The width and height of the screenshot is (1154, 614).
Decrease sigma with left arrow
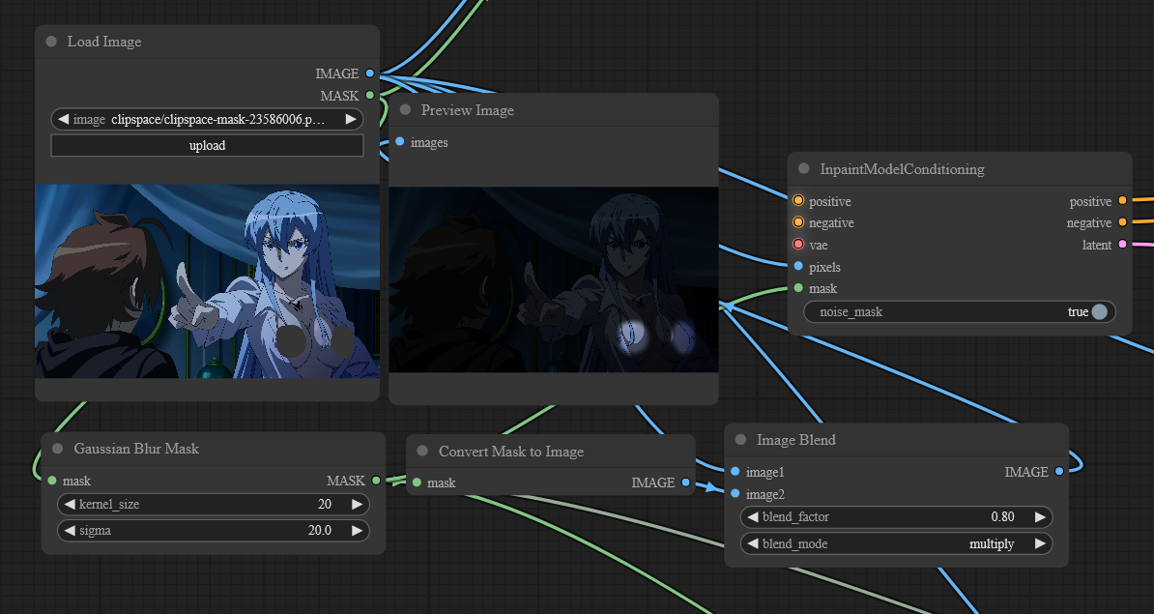(70, 530)
